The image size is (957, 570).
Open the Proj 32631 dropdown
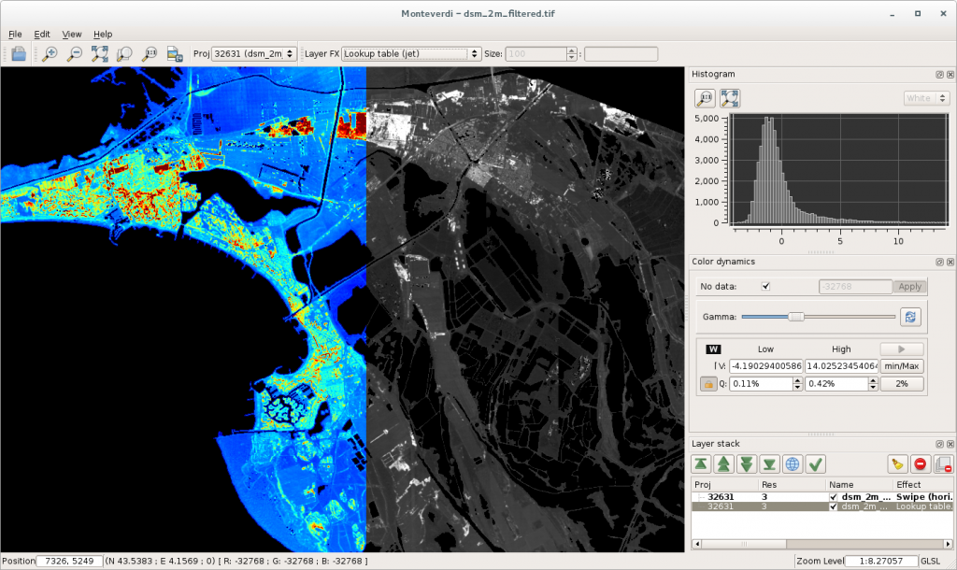point(254,54)
